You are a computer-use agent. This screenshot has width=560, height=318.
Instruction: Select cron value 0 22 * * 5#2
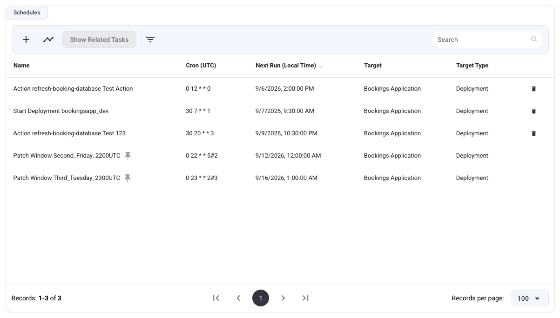(x=202, y=156)
